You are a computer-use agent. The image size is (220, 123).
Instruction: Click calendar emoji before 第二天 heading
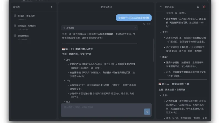(x=160, y=84)
